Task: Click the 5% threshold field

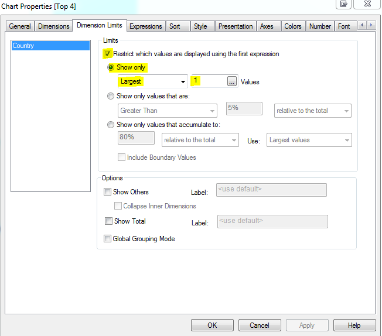Action: point(244,109)
